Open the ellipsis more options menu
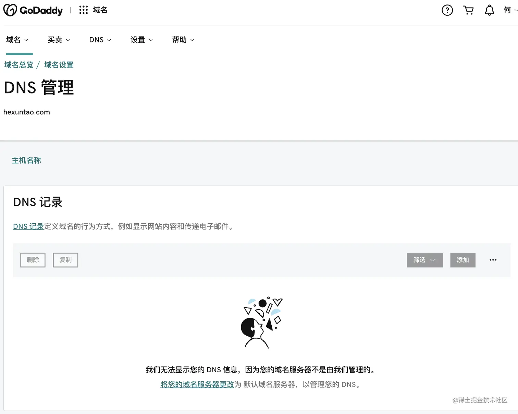Image resolution: width=518 pixels, height=414 pixels. pos(493,260)
